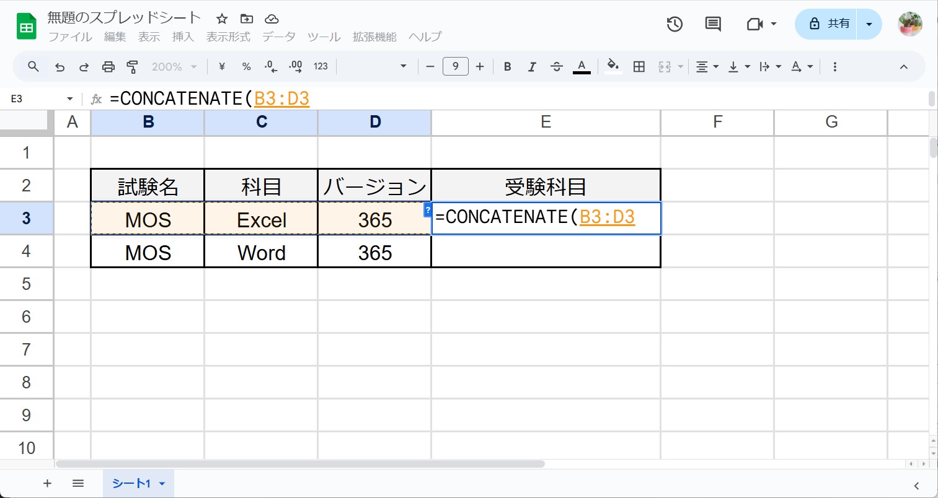
Task: Open comments panel icon
Action: [713, 24]
